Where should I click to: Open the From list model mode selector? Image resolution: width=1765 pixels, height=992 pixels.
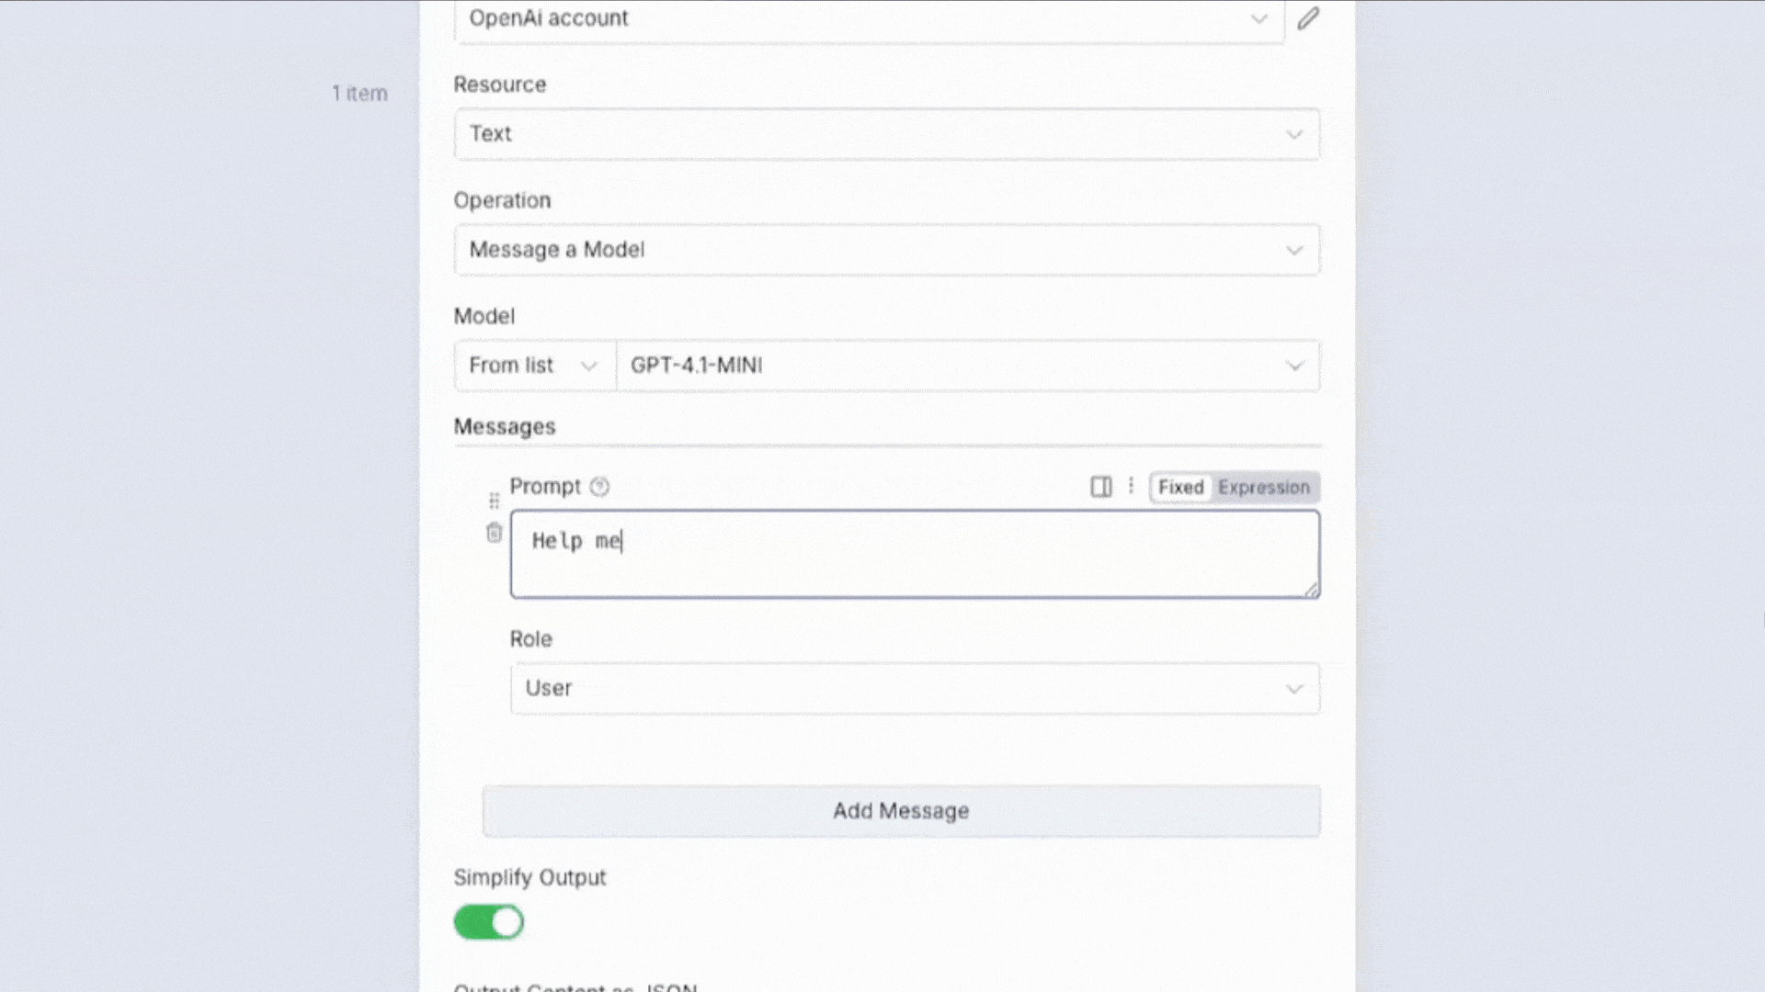(x=534, y=366)
